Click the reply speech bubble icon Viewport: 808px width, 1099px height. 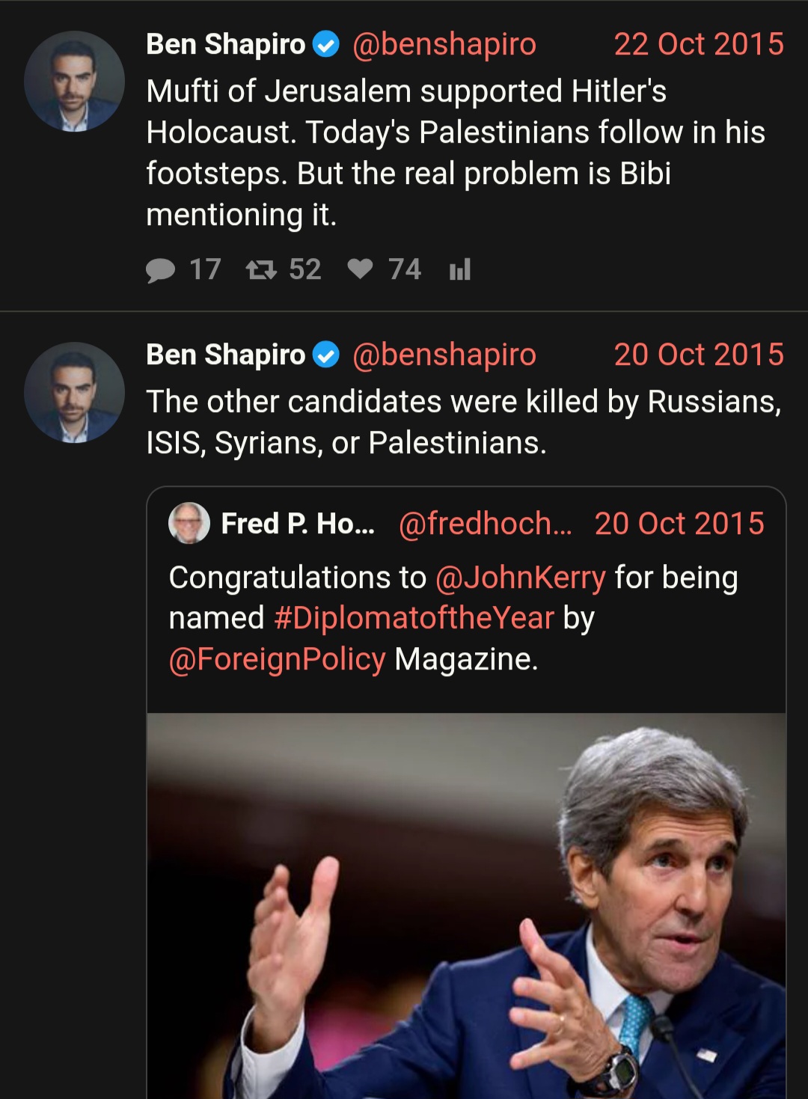[160, 270]
